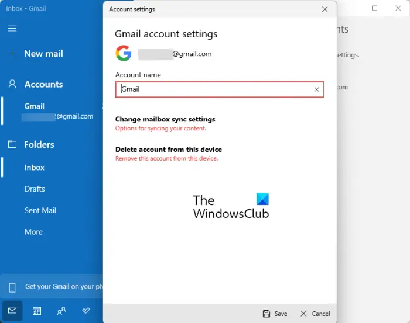Cancel the account settings dialog

315,314
